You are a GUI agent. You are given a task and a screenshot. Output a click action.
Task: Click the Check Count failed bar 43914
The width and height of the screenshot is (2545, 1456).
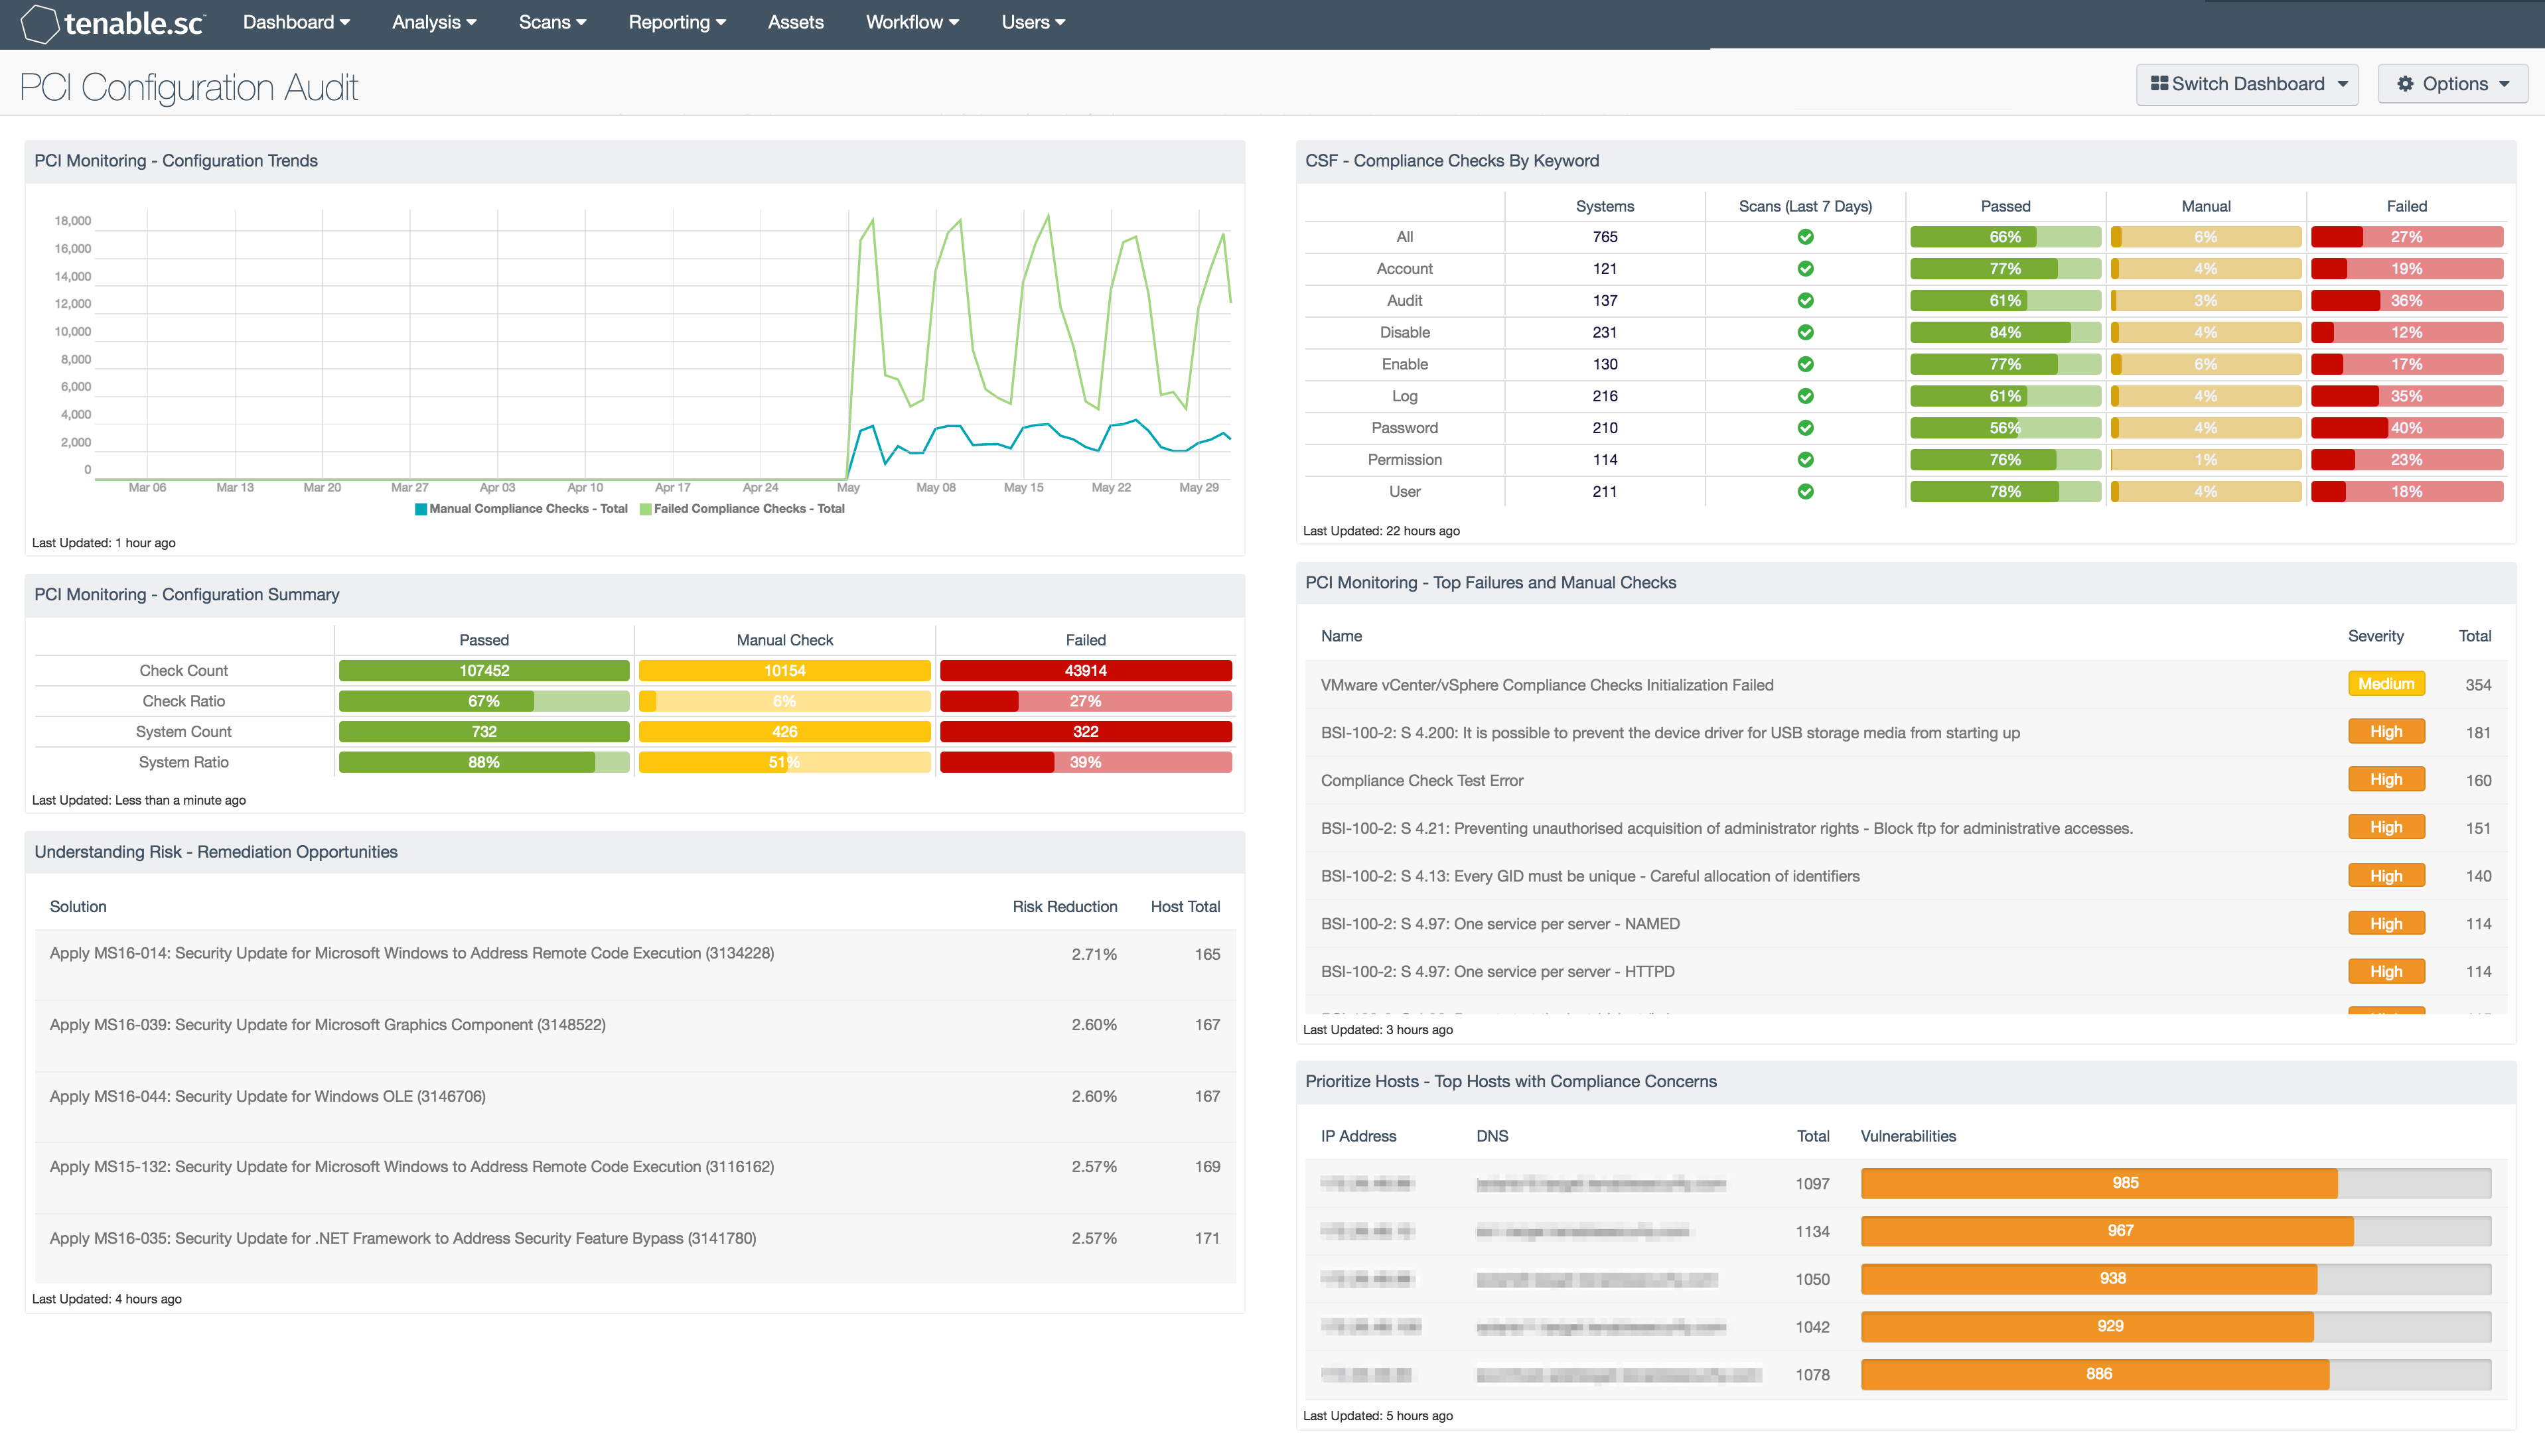pos(1086,671)
